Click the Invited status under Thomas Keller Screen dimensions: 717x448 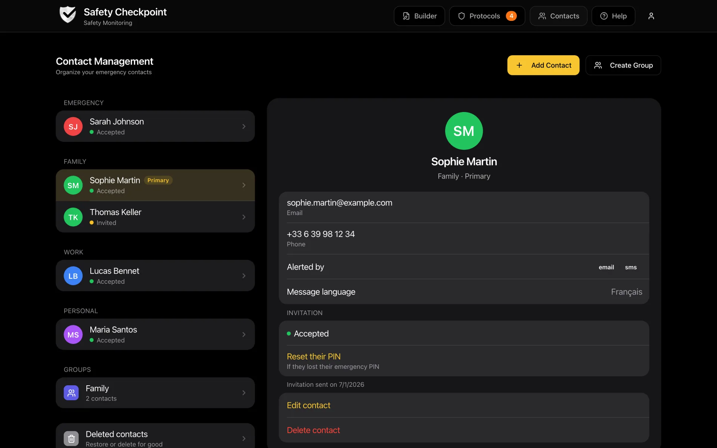point(103,223)
